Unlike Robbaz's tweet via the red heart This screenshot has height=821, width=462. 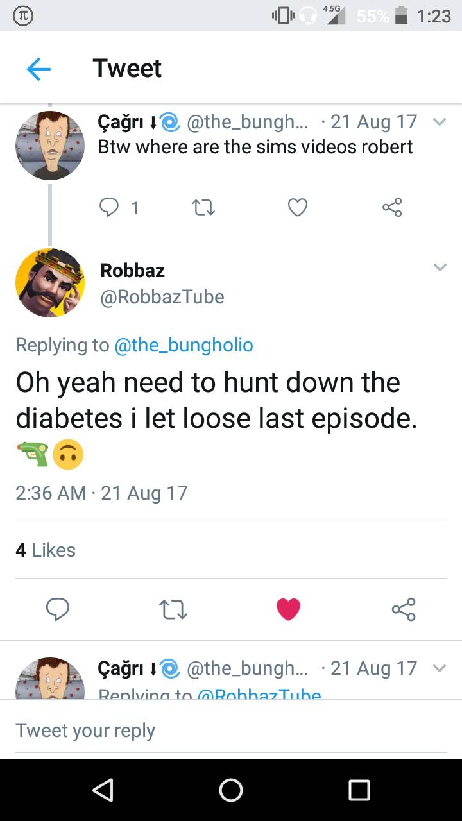pos(289,609)
